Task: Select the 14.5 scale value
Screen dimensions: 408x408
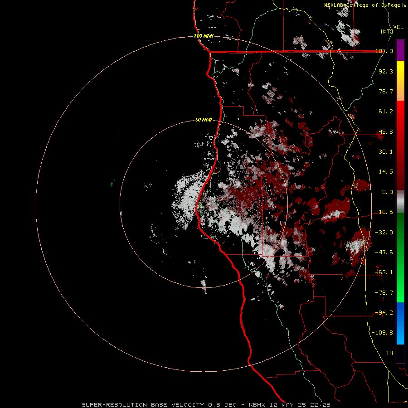Action: pos(386,172)
